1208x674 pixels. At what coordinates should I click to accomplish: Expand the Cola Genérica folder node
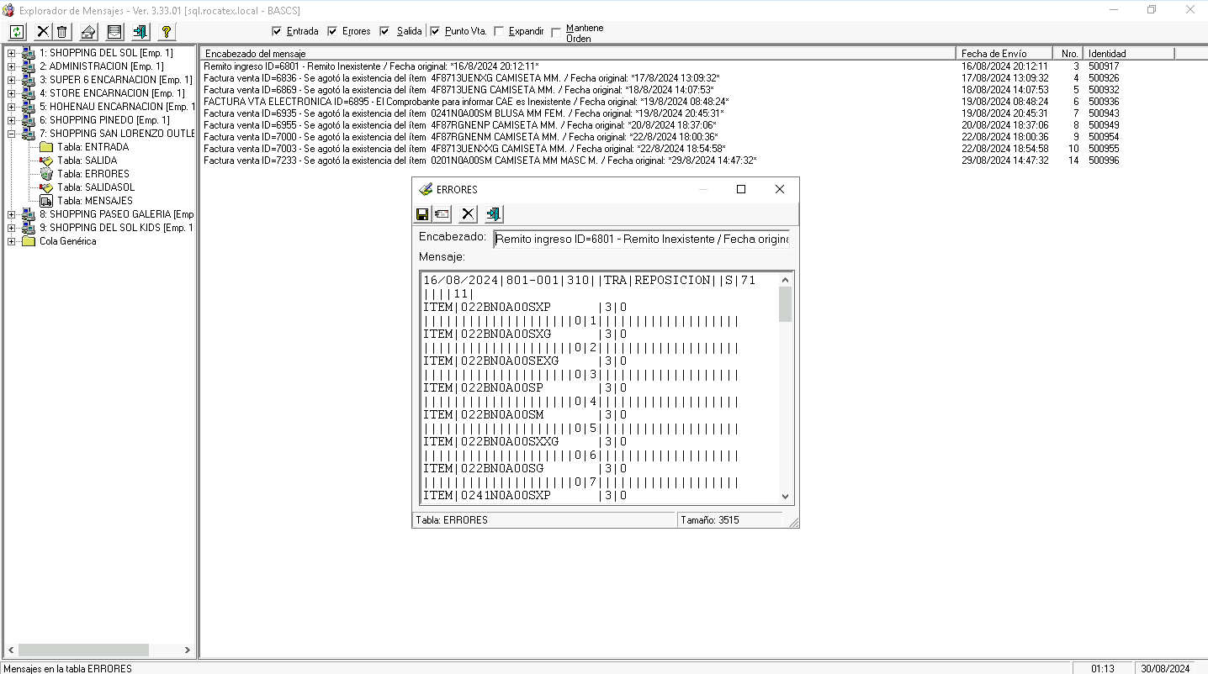click(x=12, y=241)
